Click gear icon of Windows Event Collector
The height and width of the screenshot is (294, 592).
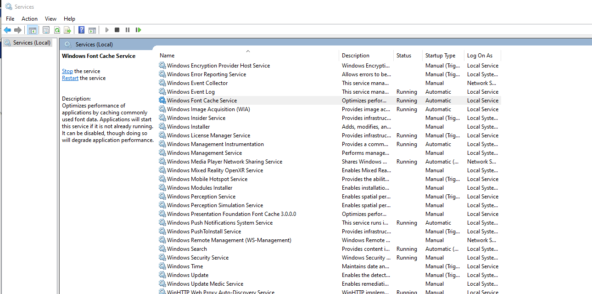[162, 83]
